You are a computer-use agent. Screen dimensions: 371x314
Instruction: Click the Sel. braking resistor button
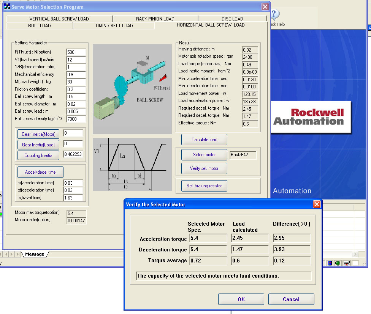click(x=204, y=186)
